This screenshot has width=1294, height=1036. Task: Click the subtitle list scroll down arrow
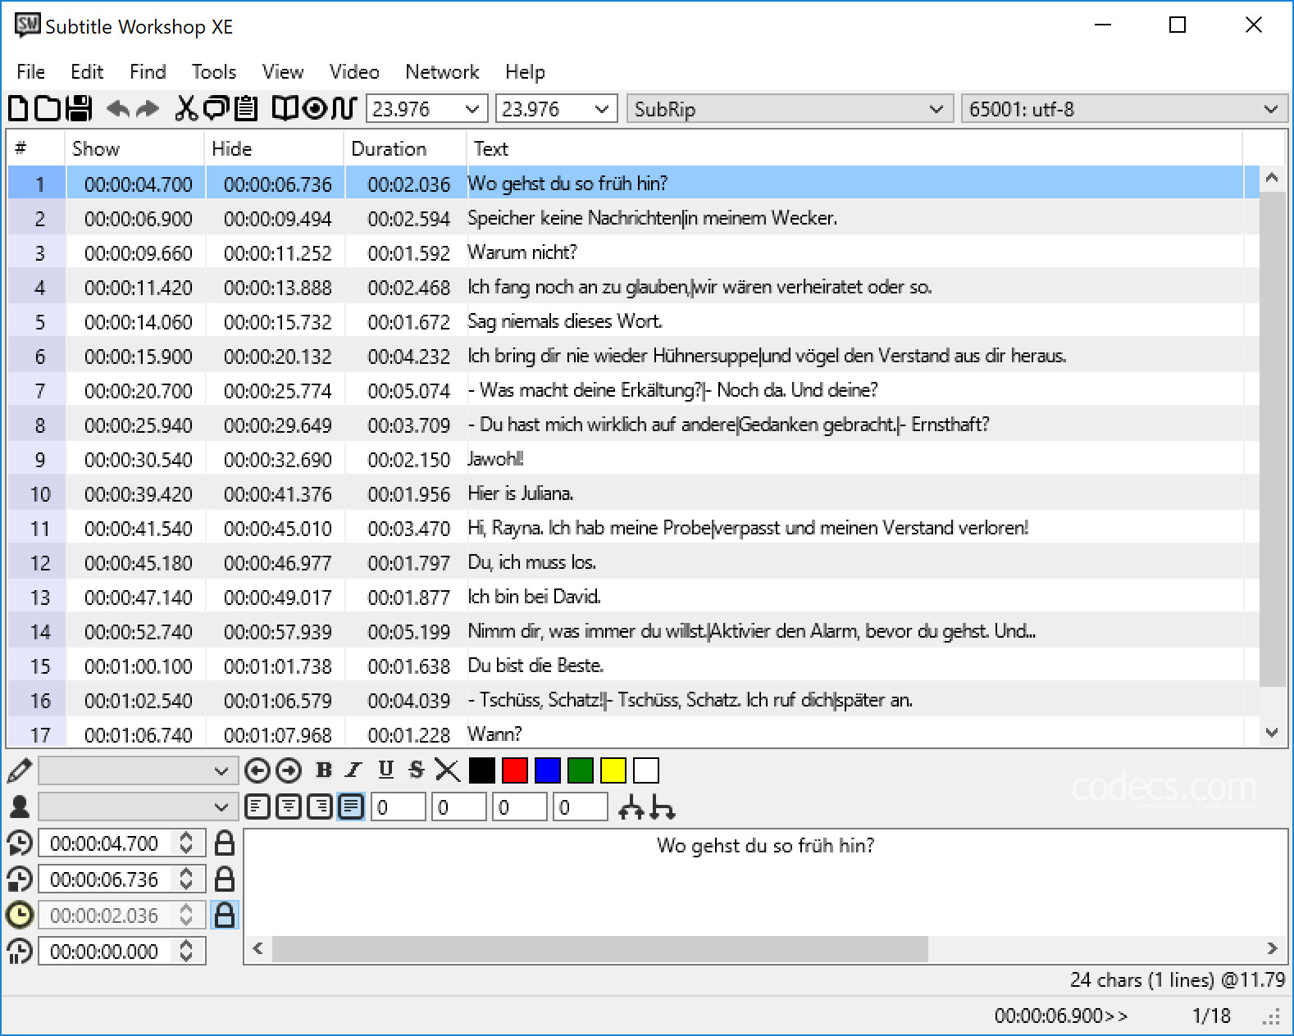[x=1272, y=733]
